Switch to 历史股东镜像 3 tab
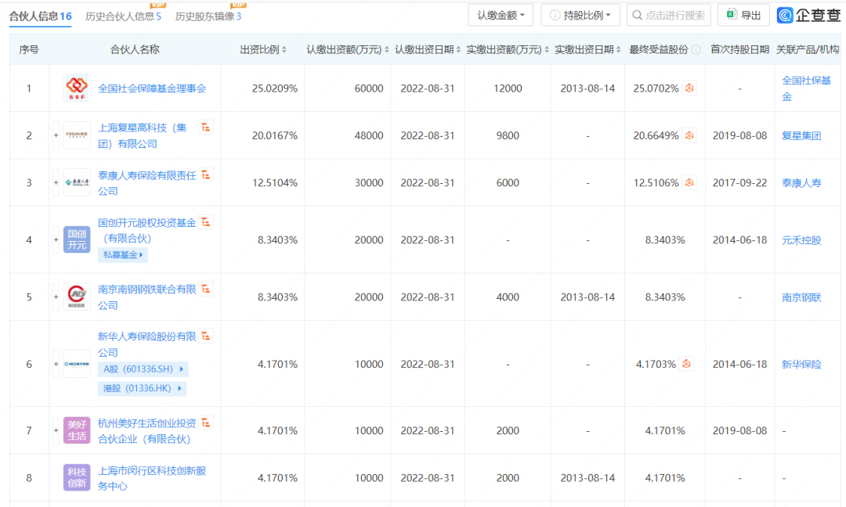 pyautogui.click(x=208, y=16)
